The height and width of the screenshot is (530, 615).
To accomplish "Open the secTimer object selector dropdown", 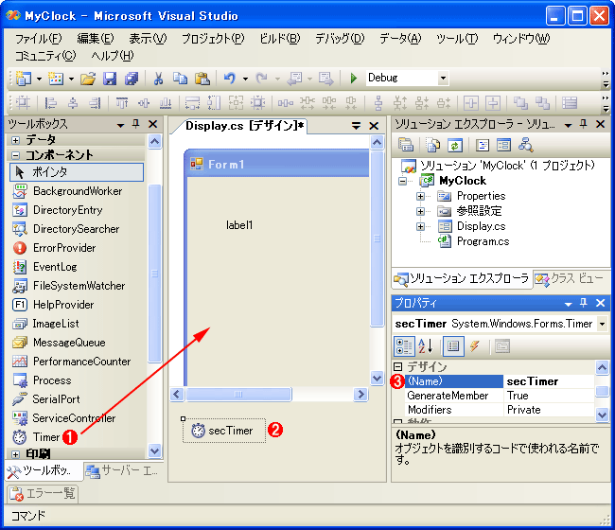I will [602, 324].
